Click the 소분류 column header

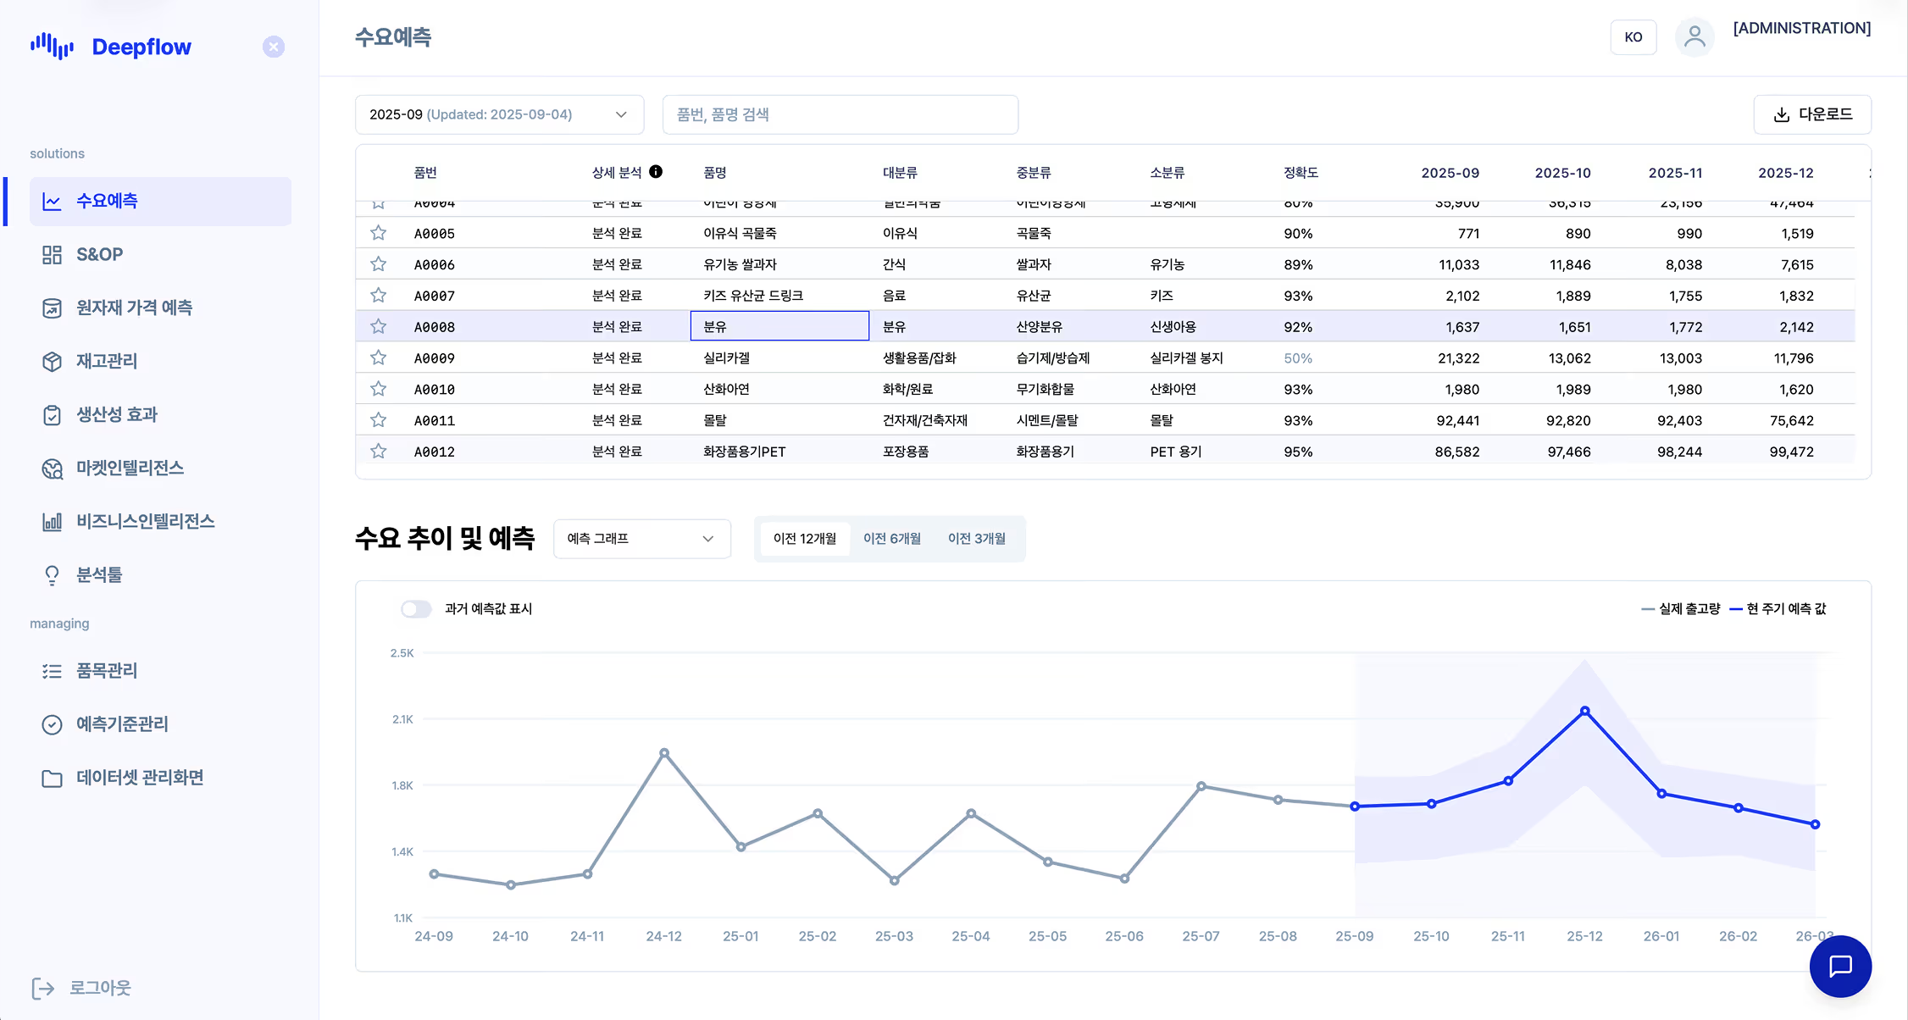(1168, 172)
